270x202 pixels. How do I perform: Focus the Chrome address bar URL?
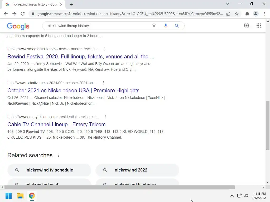click(130, 14)
